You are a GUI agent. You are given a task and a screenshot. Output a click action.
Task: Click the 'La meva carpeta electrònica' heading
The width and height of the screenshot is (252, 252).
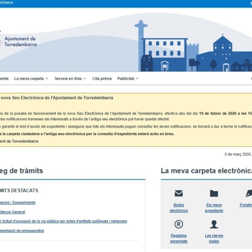click(x=207, y=171)
